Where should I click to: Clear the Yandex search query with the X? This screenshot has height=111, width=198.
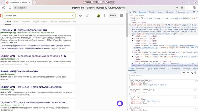point(73,16)
